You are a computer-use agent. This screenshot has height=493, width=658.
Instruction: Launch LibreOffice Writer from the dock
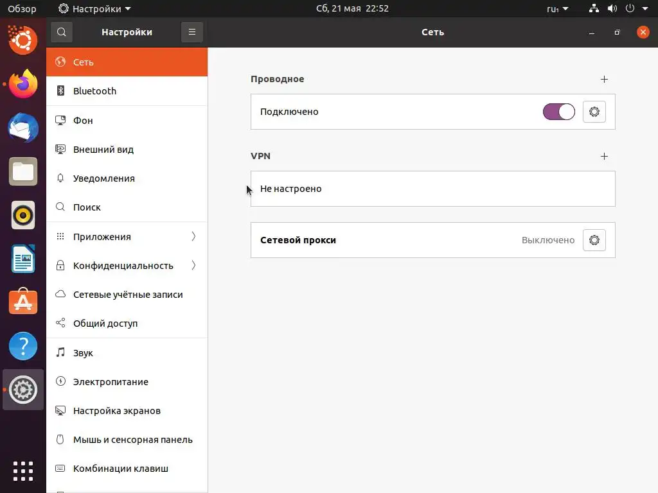coord(23,259)
